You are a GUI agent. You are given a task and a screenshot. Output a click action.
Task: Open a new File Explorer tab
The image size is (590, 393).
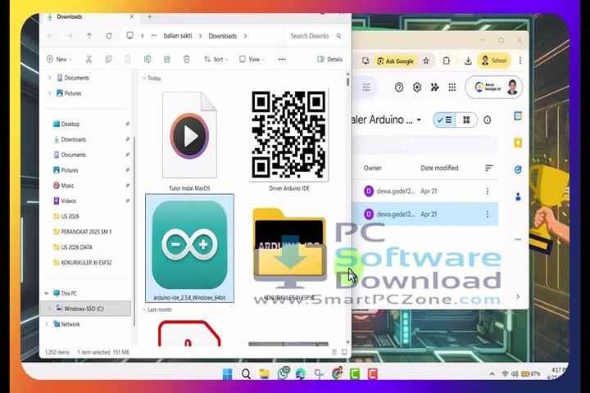click(x=149, y=16)
